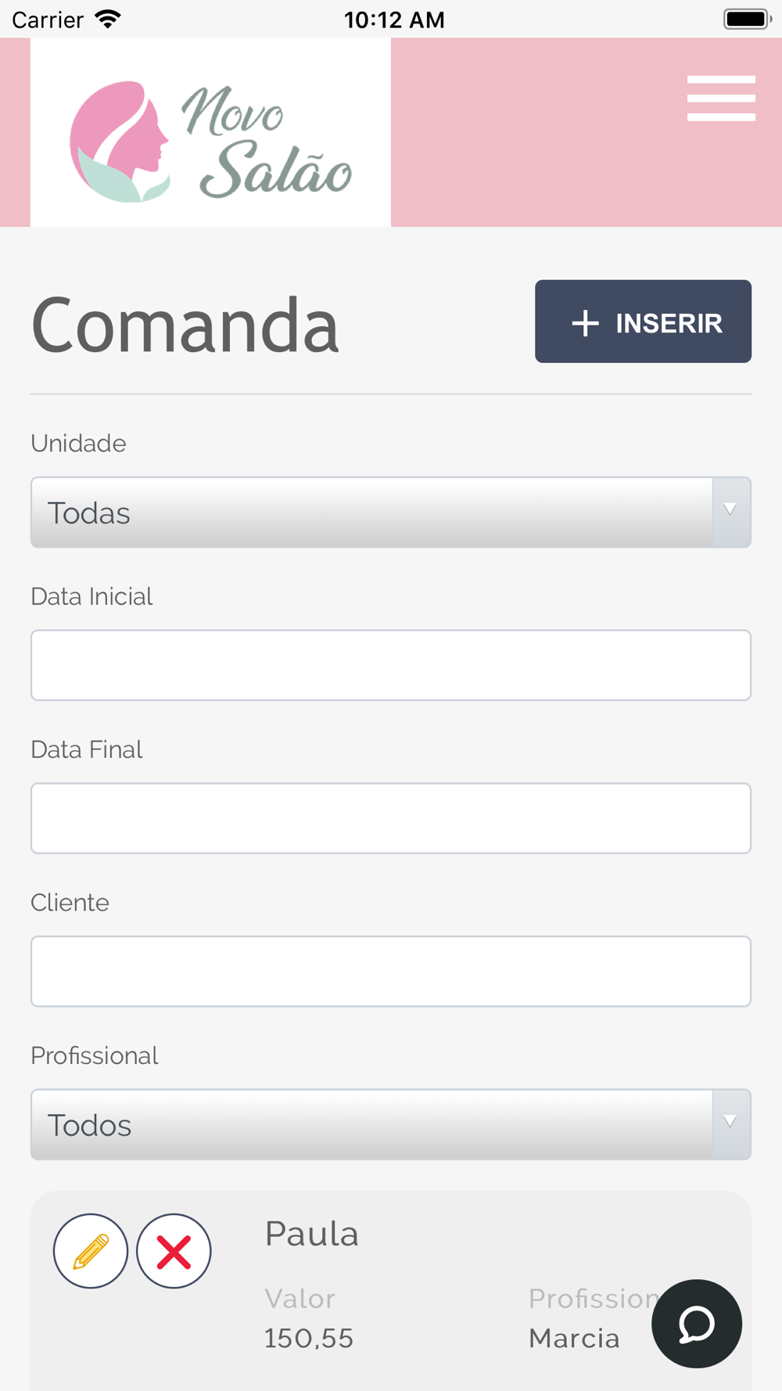Click the plus icon on INSERIR
The image size is (782, 1391).
point(585,323)
